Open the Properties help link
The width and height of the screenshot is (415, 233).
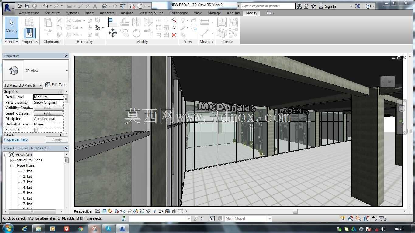(16, 139)
